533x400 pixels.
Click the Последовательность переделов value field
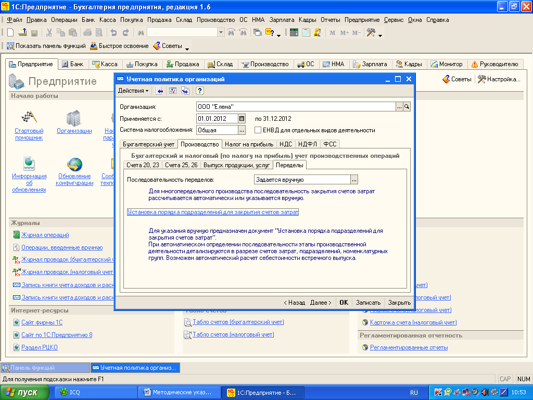point(302,180)
